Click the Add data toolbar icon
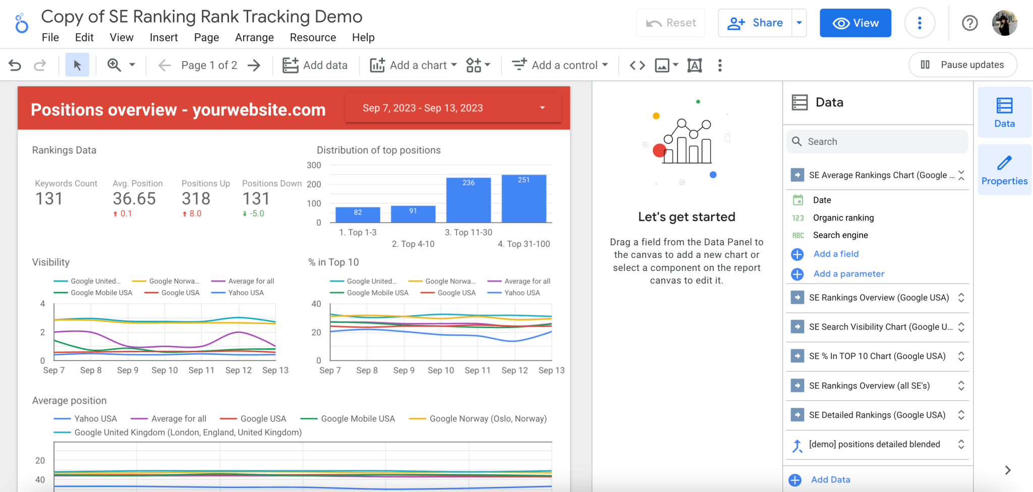 pos(291,65)
